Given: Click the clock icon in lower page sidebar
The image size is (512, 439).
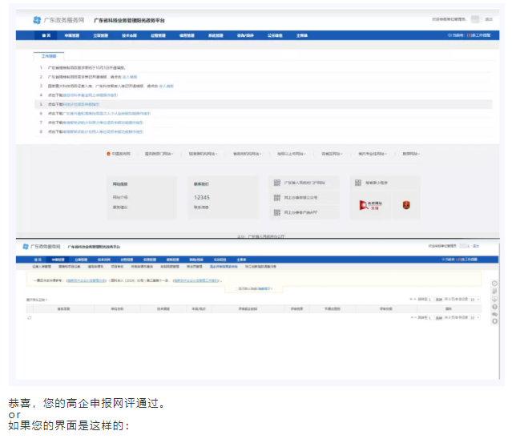Looking at the screenshot, I should (x=494, y=284).
